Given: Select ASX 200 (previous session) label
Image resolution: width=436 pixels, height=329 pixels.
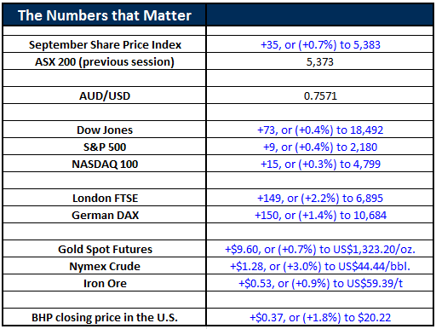Looking at the screenshot, I should [105, 61].
